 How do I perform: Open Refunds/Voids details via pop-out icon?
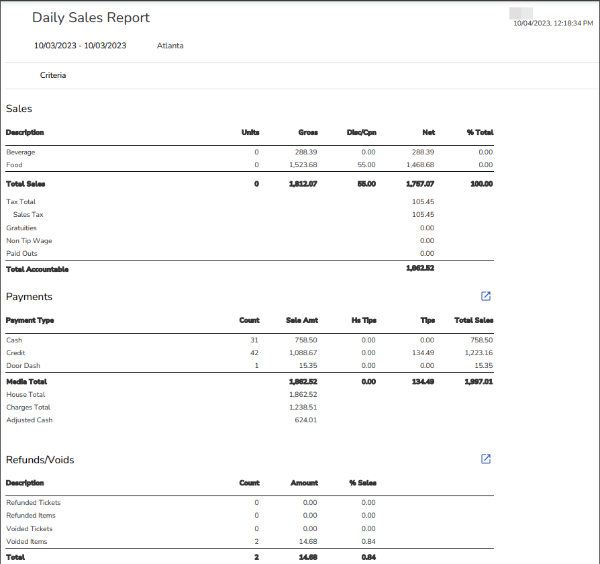486,459
